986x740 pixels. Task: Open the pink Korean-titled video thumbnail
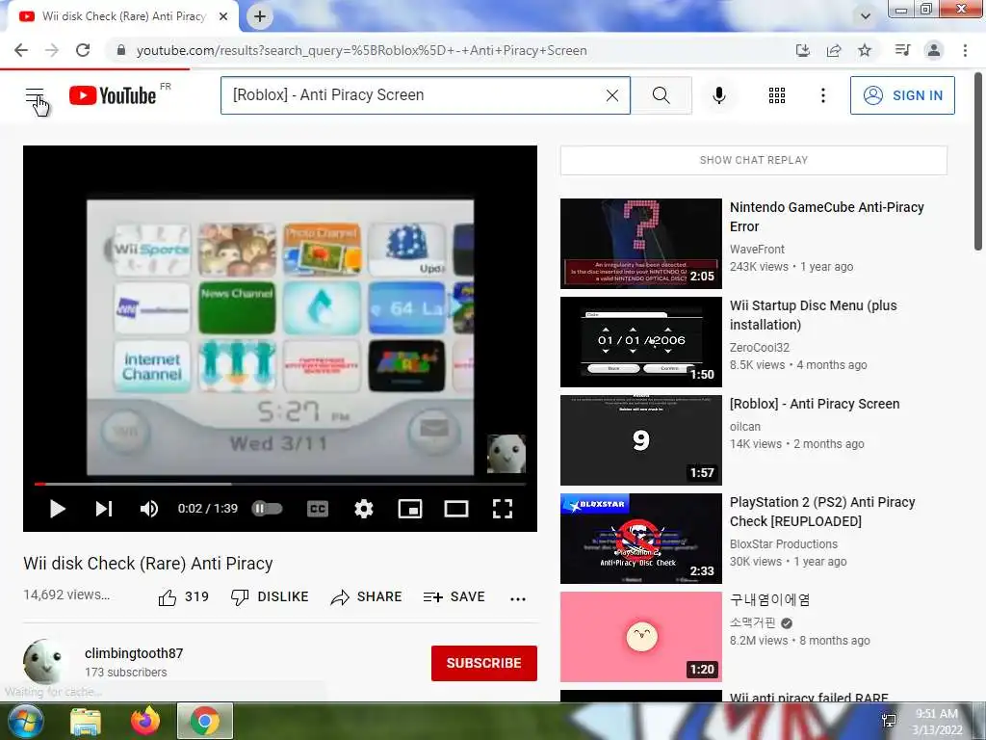tap(640, 637)
